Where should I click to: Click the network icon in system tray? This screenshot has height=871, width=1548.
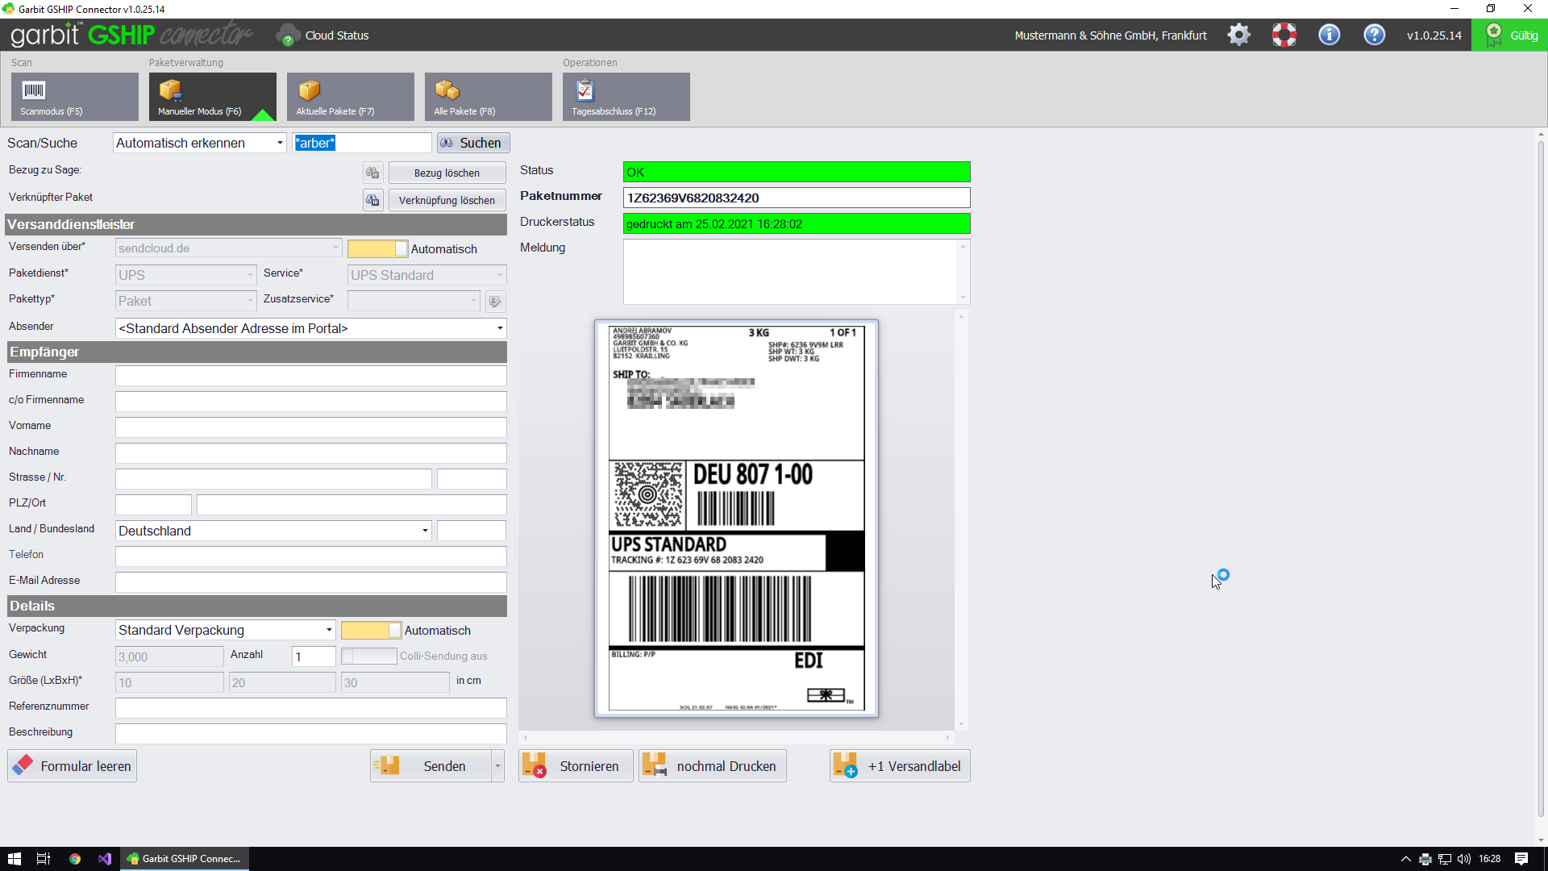[x=1445, y=859]
